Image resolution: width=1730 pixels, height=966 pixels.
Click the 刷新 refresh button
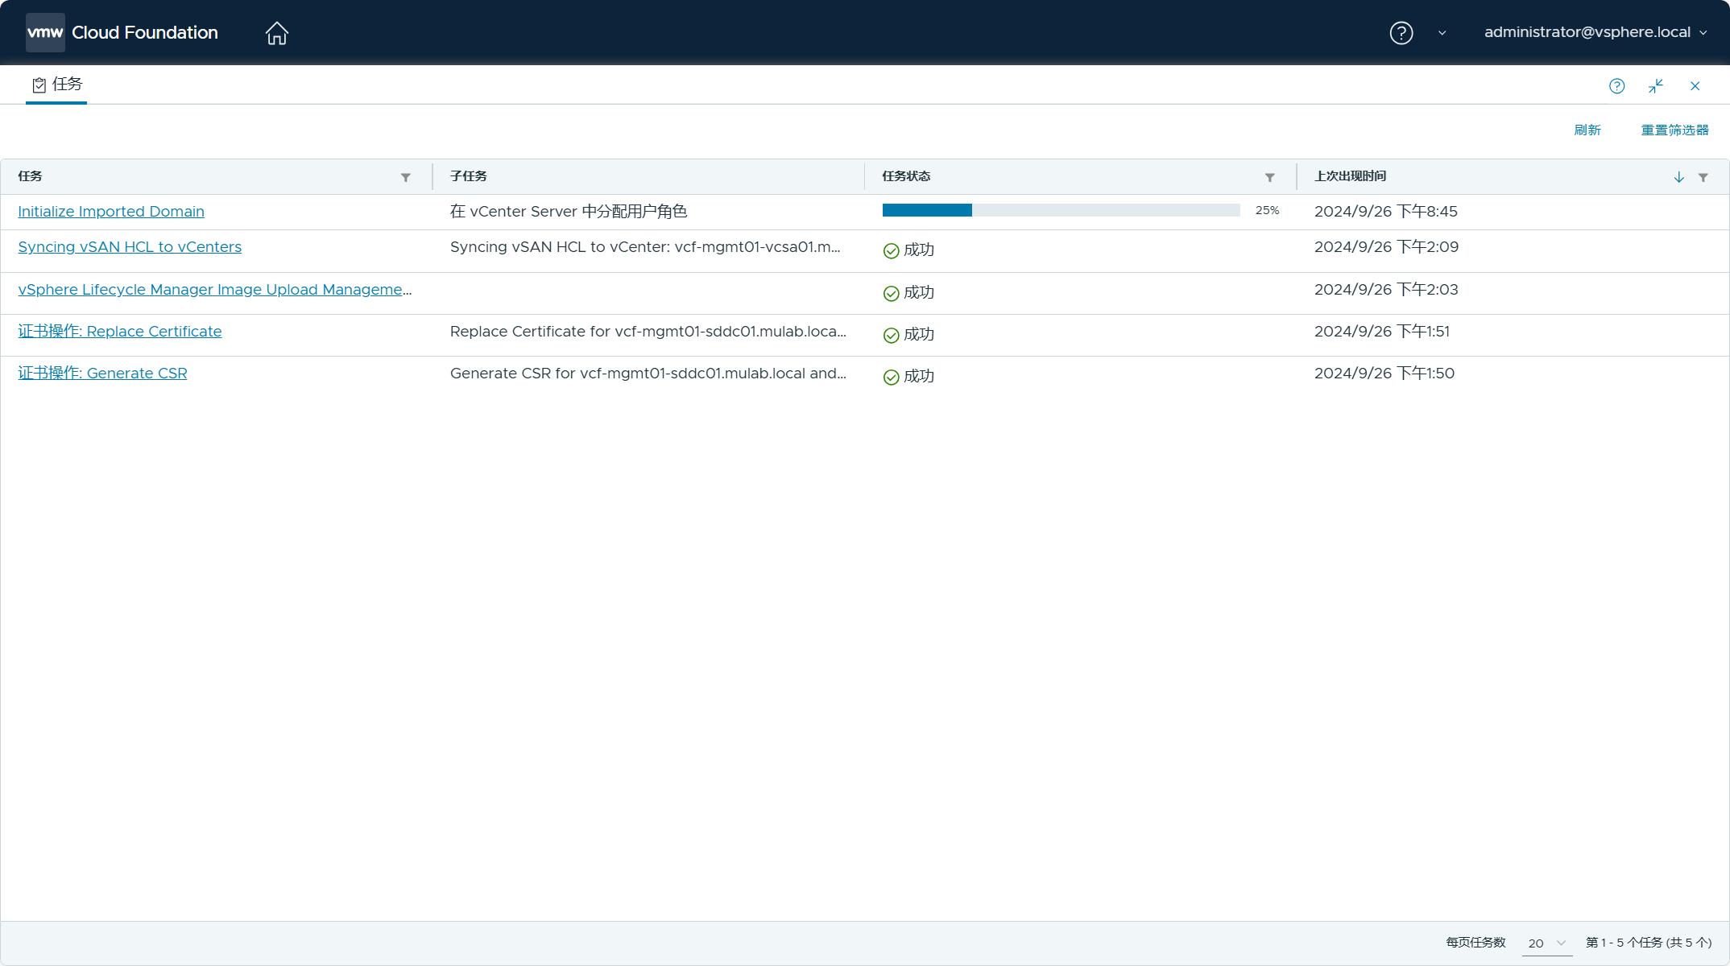pos(1587,130)
